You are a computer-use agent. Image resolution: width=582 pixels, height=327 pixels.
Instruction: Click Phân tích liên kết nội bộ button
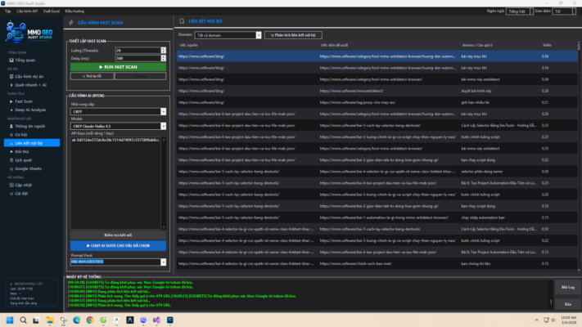tap(293, 35)
